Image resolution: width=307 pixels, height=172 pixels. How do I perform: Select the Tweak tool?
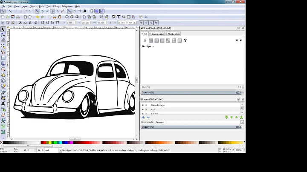3,40
